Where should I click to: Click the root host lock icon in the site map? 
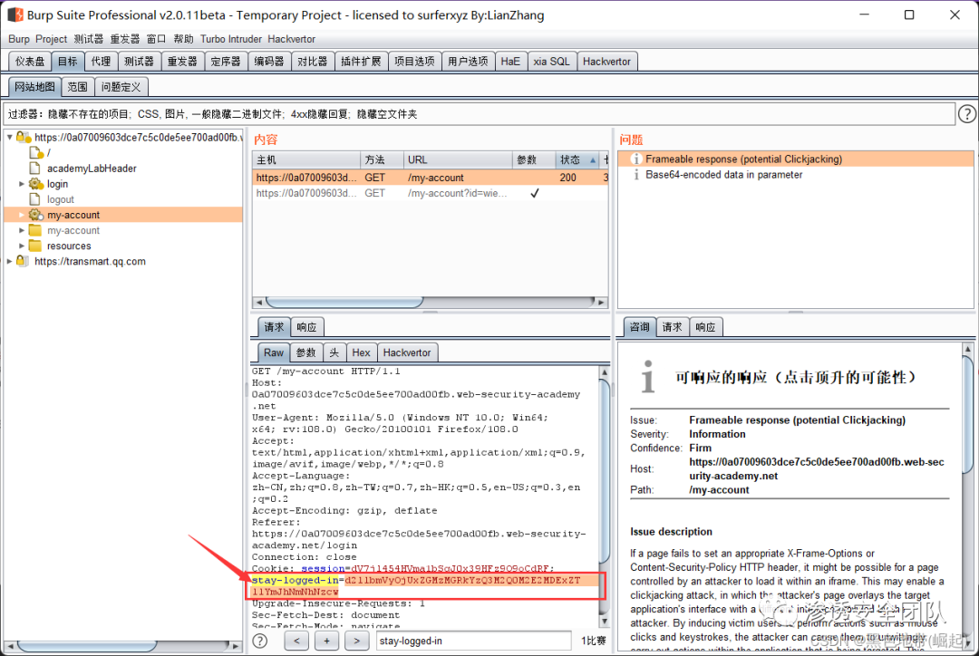[24, 137]
